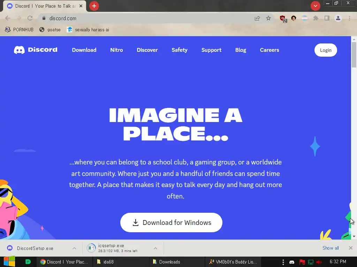Click the discord.com address bar
The width and height of the screenshot is (357, 267).
[146, 18]
